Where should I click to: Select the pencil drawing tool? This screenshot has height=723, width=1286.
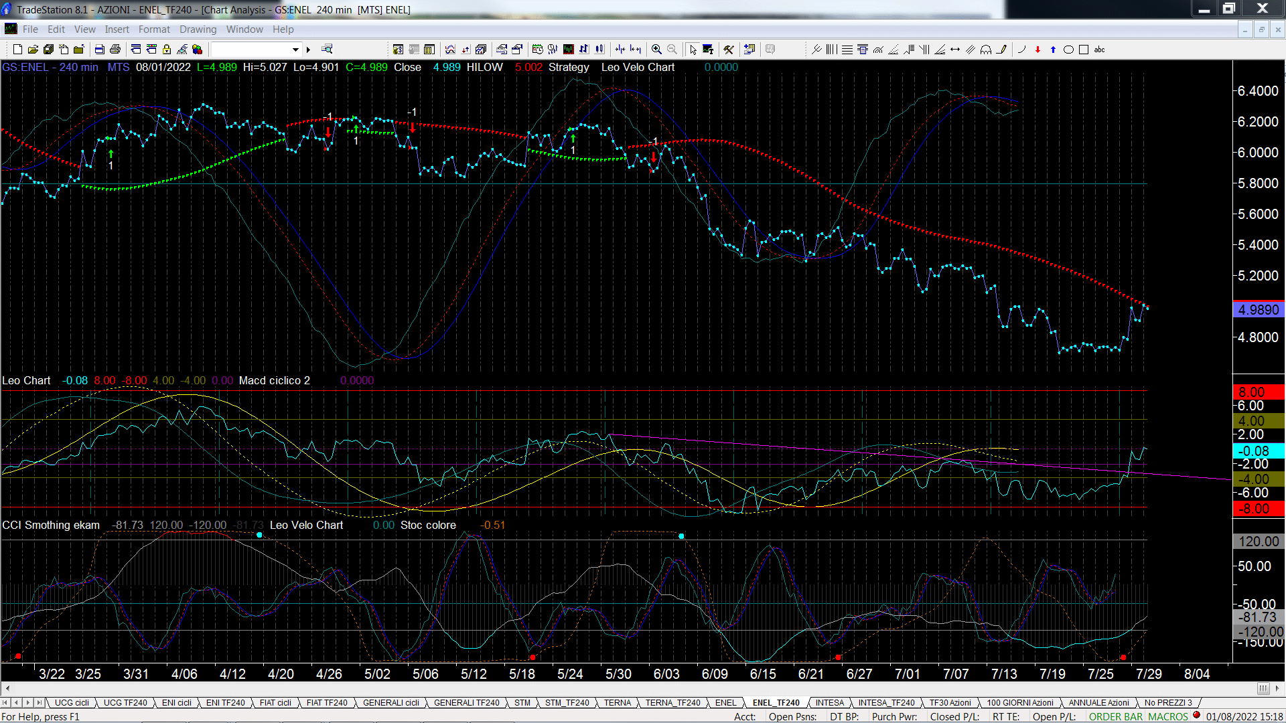pyautogui.click(x=1001, y=49)
